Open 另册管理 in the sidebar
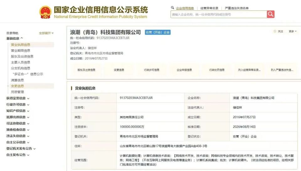The height and width of the screenshot is (171, 301). pyautogui.click(x=17, y=92)
